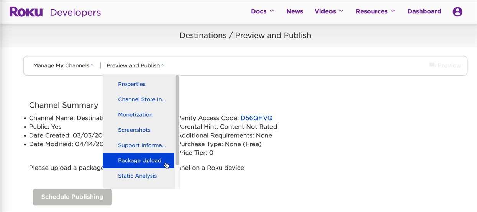Select Properties from the menu
Image resolution: width=477 pixels, height=212 pixels.
coord(131,84)
